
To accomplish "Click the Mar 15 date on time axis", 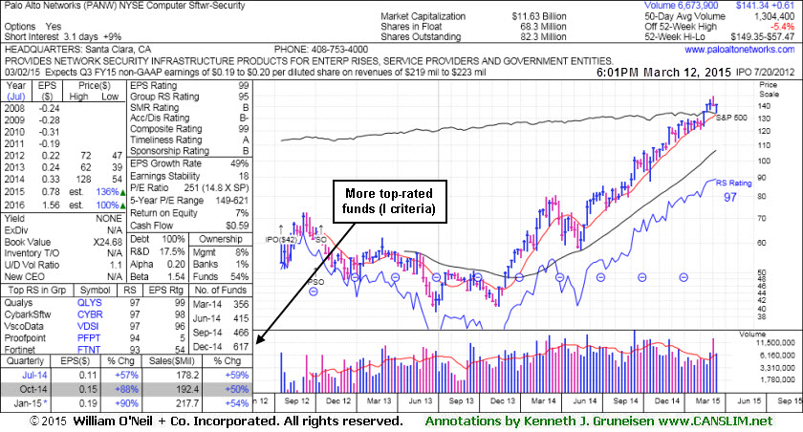I will pyautogui.click(x=708, y=400).
